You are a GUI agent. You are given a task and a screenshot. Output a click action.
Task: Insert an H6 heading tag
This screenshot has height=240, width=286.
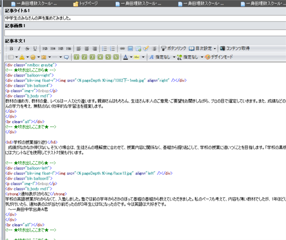pyautogui.click(x=69, y=49)
